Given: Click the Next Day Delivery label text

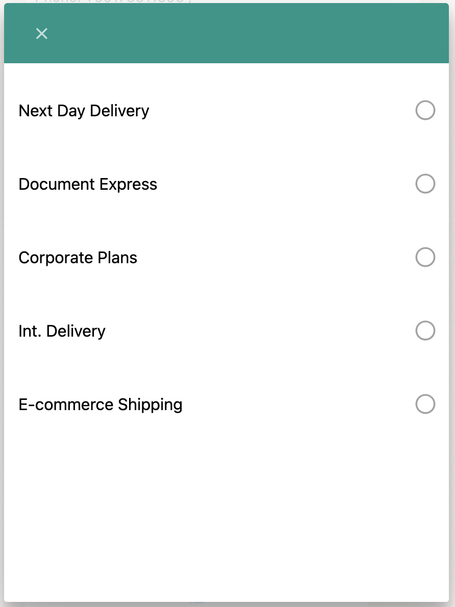Looking at the screenshot, I should click(x=84, y=111).
